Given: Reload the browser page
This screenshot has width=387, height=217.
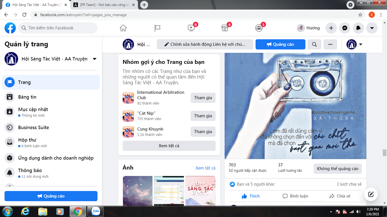Looking at the screenshot, I should pyautogui.click(x=24, y=15).
